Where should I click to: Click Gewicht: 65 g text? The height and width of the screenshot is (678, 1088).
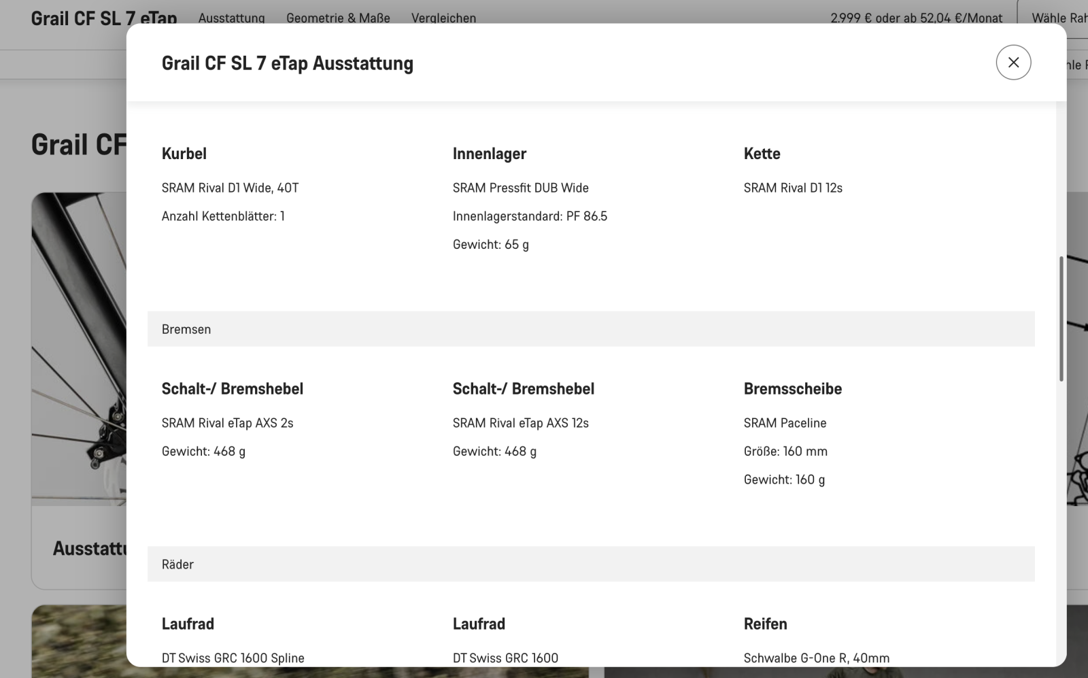[490, 244]
